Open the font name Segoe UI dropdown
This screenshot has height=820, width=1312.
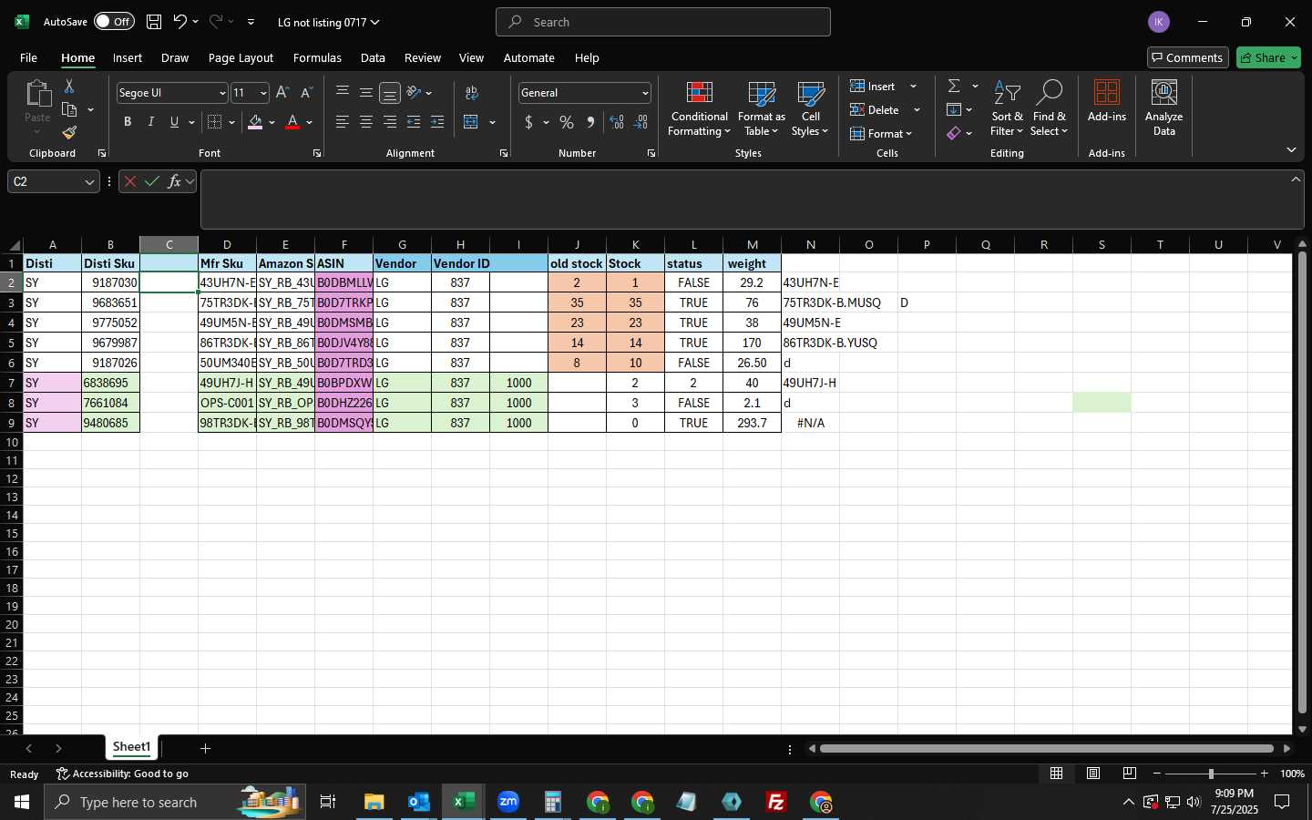coord(221,93)
